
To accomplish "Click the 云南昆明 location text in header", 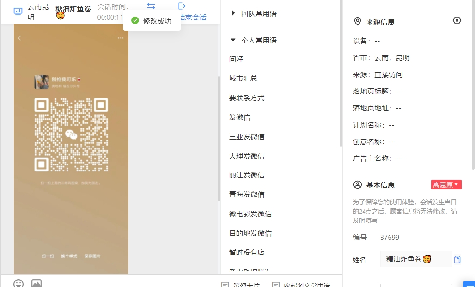I will pyautogui.click(x=38, y=12).
